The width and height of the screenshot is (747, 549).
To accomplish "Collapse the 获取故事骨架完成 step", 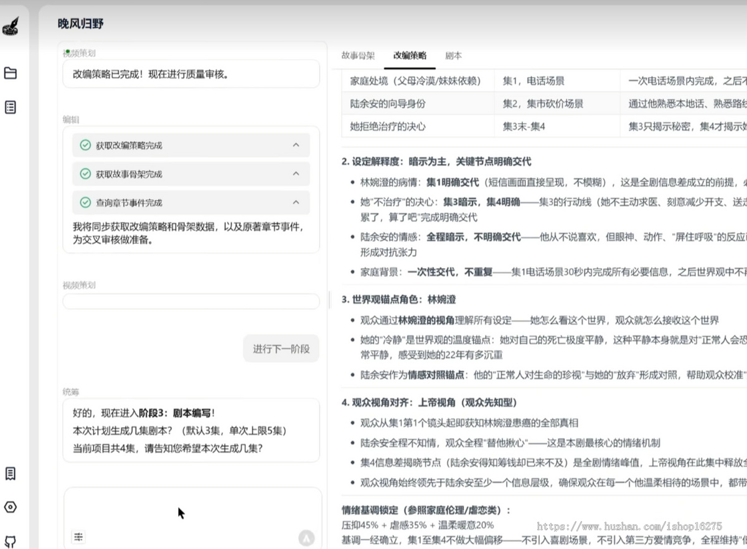I will point(296,174).
